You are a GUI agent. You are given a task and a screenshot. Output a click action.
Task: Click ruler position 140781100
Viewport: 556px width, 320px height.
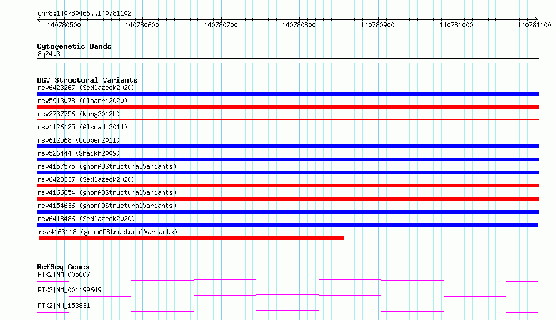point(534,25)
